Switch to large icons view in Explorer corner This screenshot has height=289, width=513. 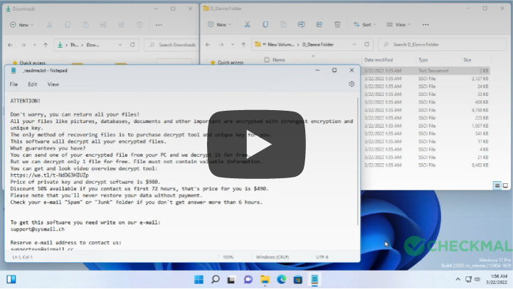(x=507, y=185)
